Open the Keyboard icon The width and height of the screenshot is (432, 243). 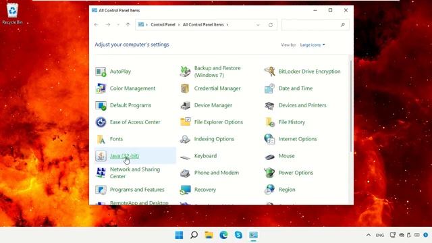coord(185,157)
